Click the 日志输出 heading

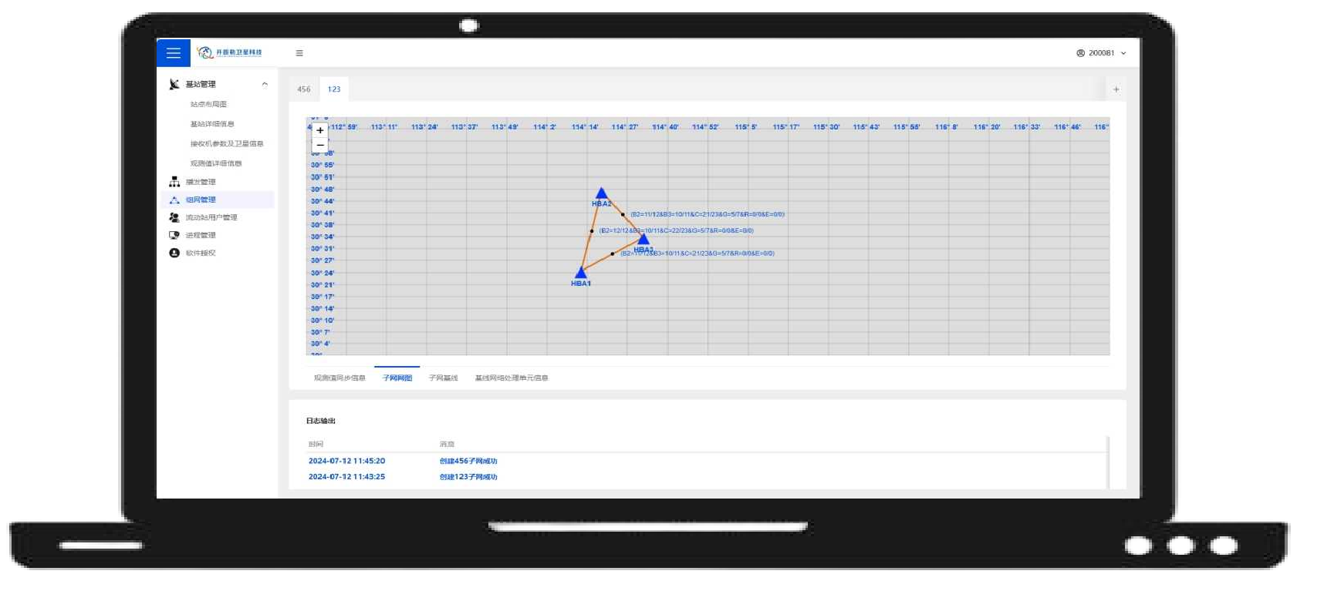click(x=321, y=421)
